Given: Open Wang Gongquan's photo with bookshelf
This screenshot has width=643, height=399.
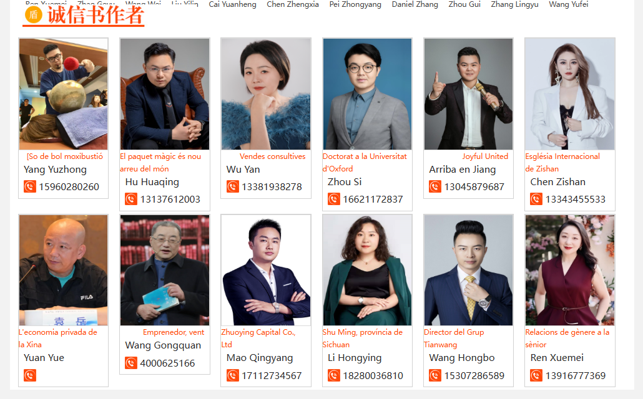Looking at the screenshot, I should coord(165,271).
